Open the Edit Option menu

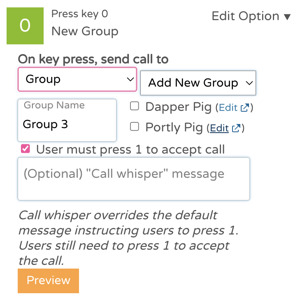click(251, 16)
